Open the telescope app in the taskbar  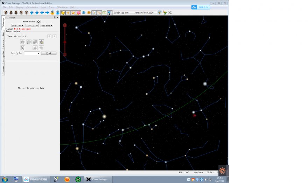[56, 179]
